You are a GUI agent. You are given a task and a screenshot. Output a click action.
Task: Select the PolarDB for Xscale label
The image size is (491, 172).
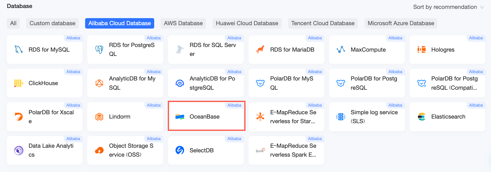51,117
